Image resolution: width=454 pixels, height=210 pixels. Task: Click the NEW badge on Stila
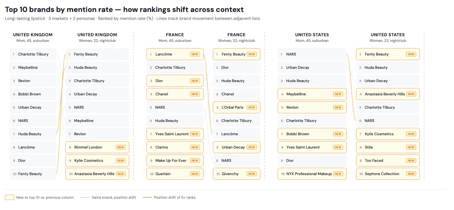point(411,147)
